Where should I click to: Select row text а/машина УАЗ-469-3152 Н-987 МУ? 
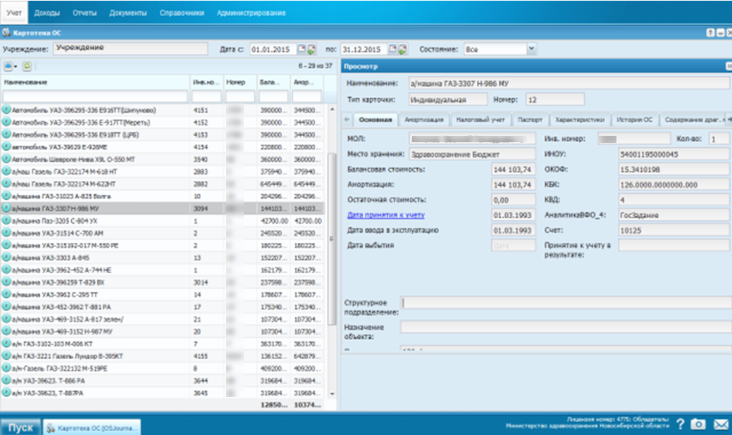pyautogui.click(x=62, y=332)
